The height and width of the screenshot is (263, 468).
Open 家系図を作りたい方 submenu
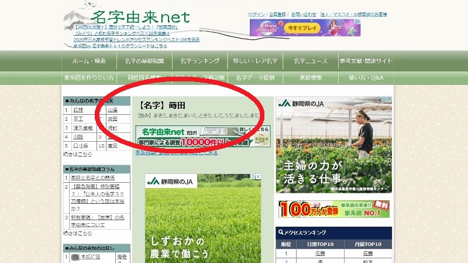(89, 78)
